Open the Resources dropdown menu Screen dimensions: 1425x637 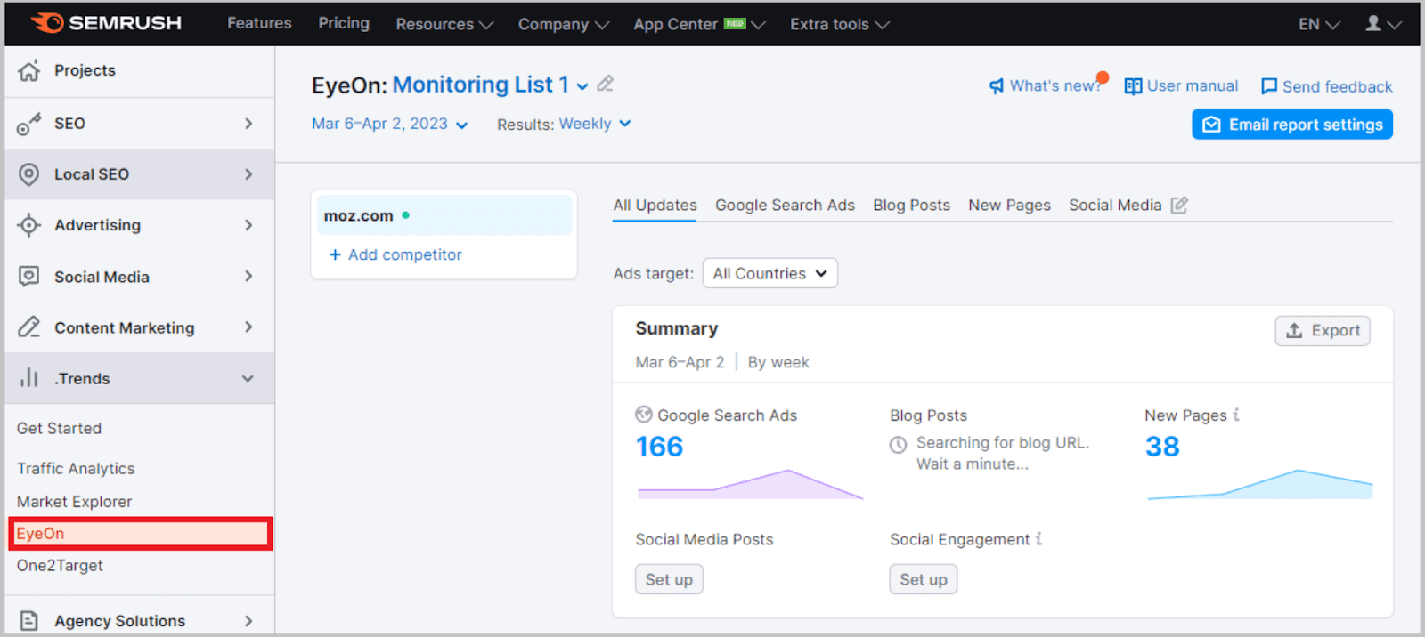(x=444, y=24)
